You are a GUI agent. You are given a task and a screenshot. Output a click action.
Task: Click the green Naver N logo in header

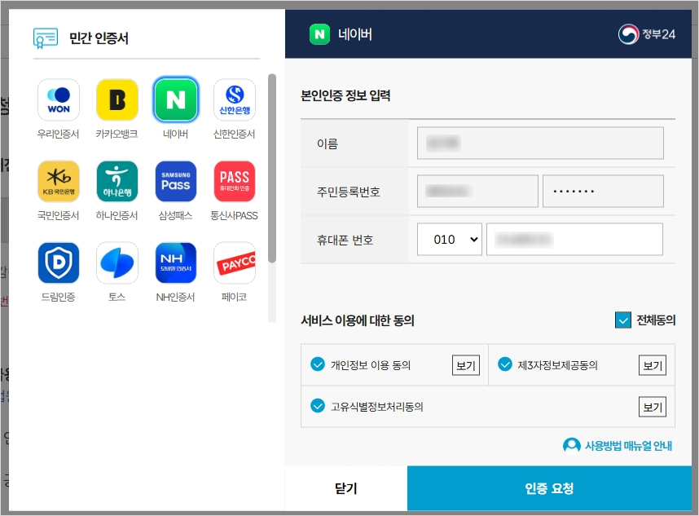(319, 34)
